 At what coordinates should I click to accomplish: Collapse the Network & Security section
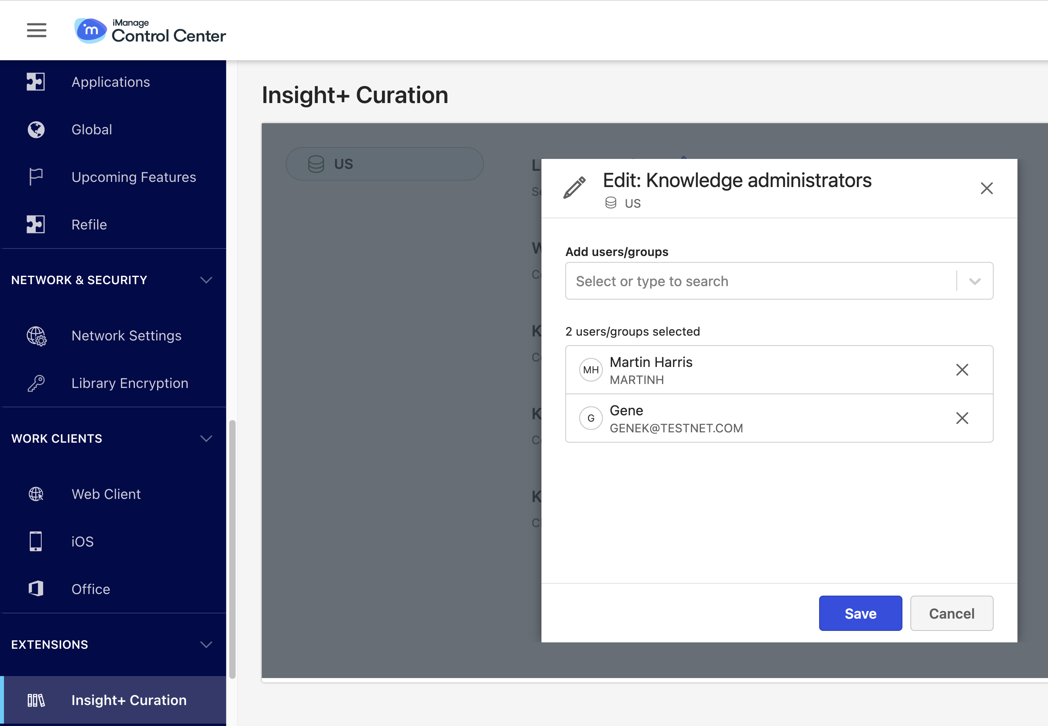pyautogui.click(x=206, y=280)
